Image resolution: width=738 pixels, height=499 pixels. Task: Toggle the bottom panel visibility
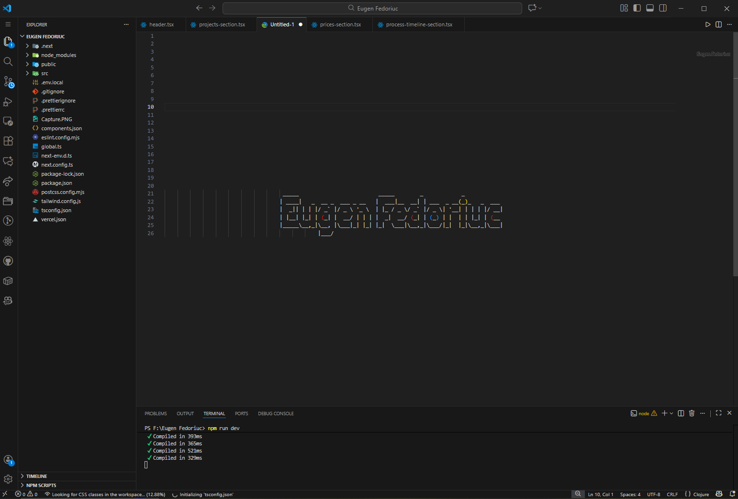point(650,8)
